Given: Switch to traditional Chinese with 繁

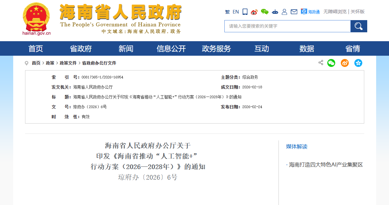Looking at the screenshot, I should pos(227,12).
